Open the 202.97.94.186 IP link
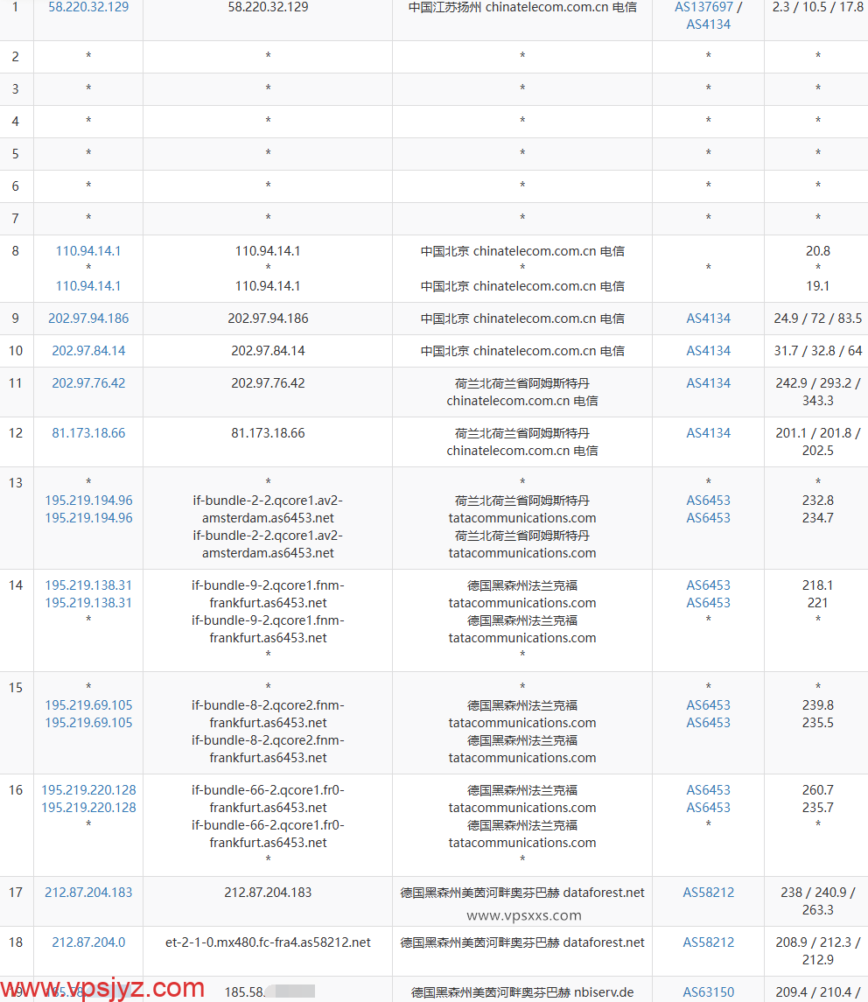Viewport: 868px width, 1002px height. tap(88, 319)
